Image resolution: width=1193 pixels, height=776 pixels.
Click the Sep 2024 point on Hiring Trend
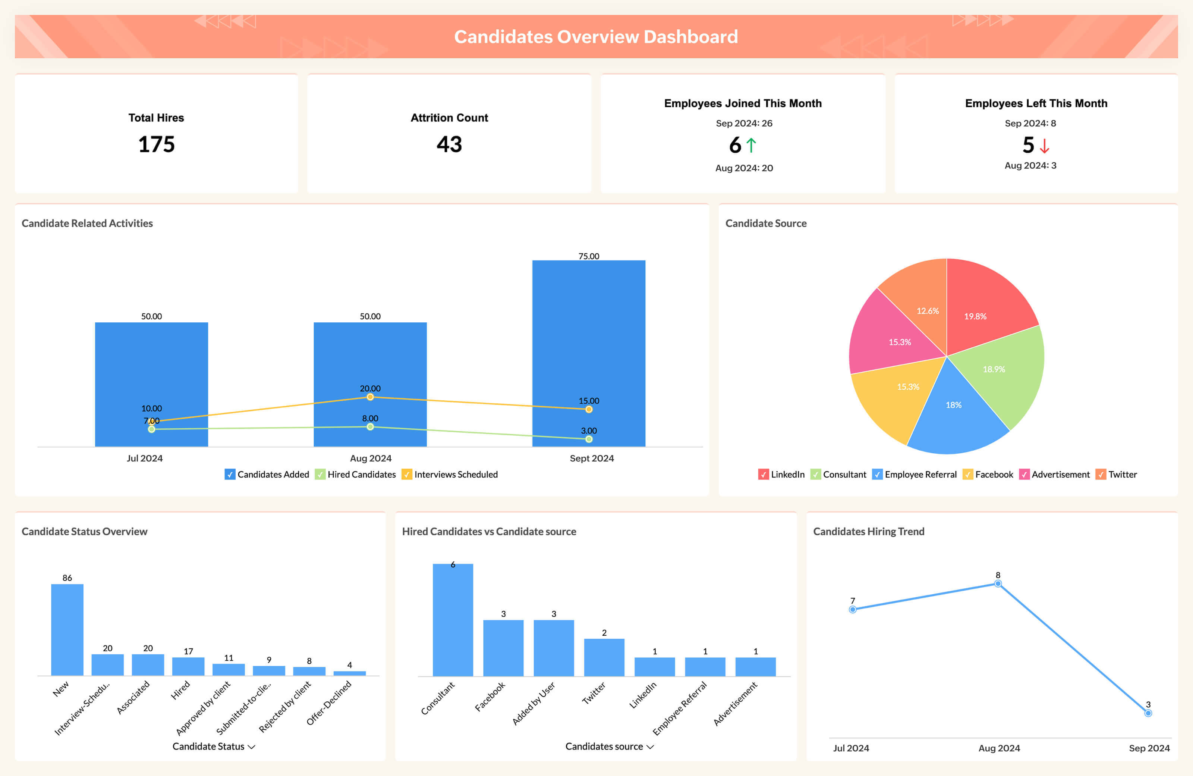tap(1148, 713)
